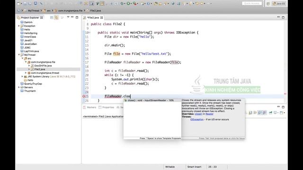This screenshot has width=303, height=170.
Task: Open the dropdown arrow beside the Debug icon
Action: (x=125, y=3)
